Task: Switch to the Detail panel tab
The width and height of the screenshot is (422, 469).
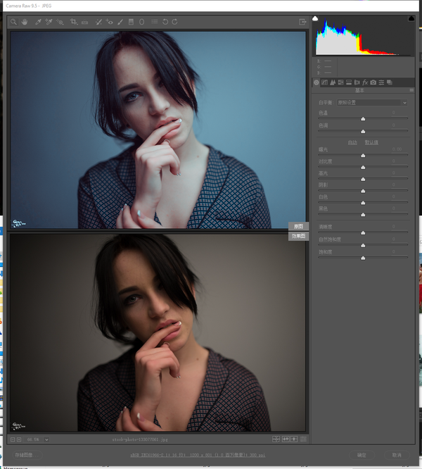Action: tap(333, 82)
